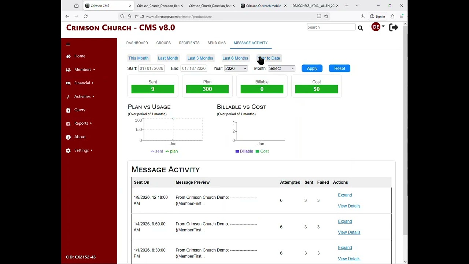Open Home from the sidebar
The width and height of the screenshot is (469, 264).
[80, 56]
